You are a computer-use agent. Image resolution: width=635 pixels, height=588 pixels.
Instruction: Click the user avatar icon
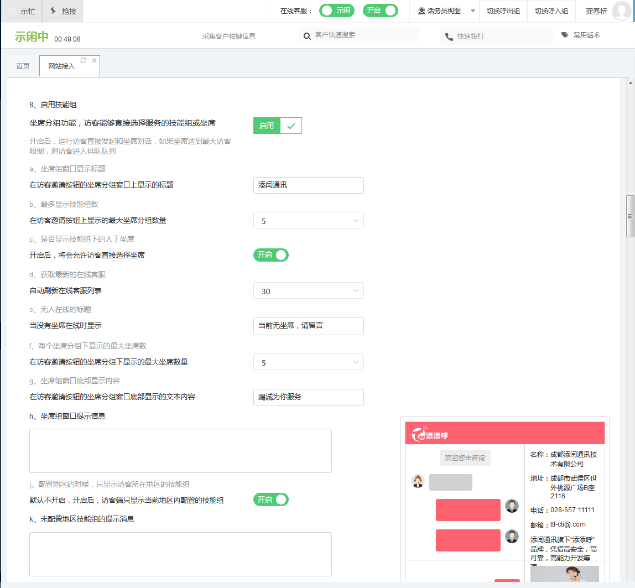622,11
